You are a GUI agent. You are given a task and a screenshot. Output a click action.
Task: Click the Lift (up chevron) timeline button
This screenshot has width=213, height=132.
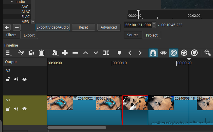86,53
